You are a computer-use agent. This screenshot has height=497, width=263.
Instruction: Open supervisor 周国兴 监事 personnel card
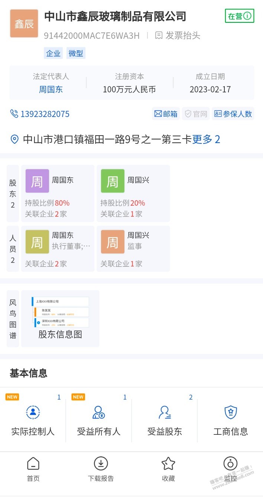[133, 248]
